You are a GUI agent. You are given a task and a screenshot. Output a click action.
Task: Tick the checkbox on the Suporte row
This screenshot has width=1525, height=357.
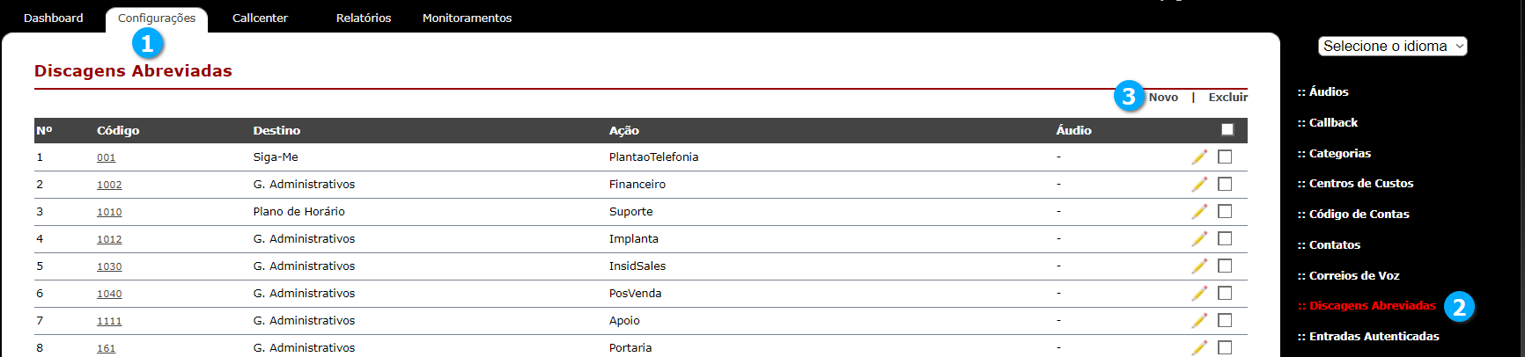click(1225, 211)
